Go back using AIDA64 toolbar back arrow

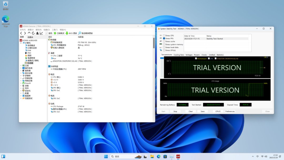click(21, 33)
